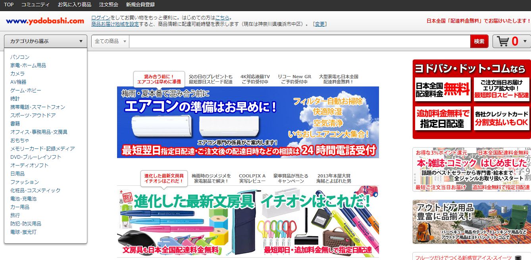
Task: Go to TOP in the top bar
Action: [9, 5]
